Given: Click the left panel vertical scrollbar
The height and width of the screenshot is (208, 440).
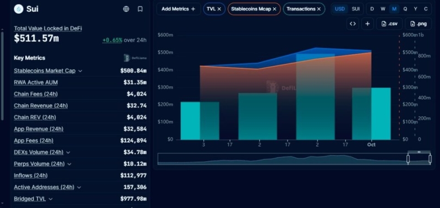Looking at the screenshot, I should (x=2, y=76).
